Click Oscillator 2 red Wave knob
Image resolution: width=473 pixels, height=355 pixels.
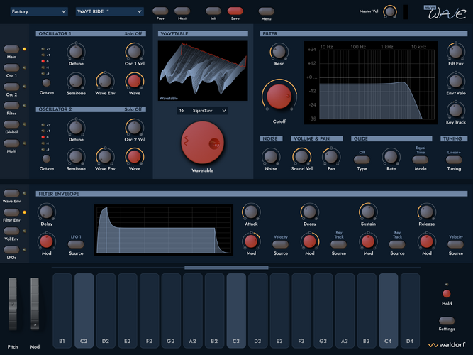click(135, 156)
